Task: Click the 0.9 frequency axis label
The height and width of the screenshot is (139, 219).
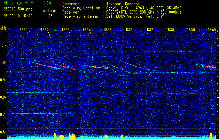Action: [3, 80]
